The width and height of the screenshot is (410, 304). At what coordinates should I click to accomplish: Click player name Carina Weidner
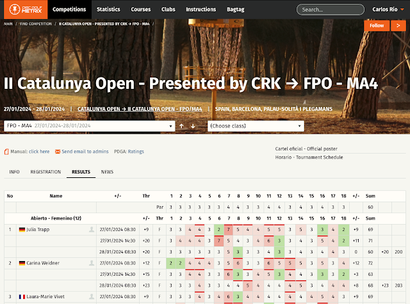point(43,263)
